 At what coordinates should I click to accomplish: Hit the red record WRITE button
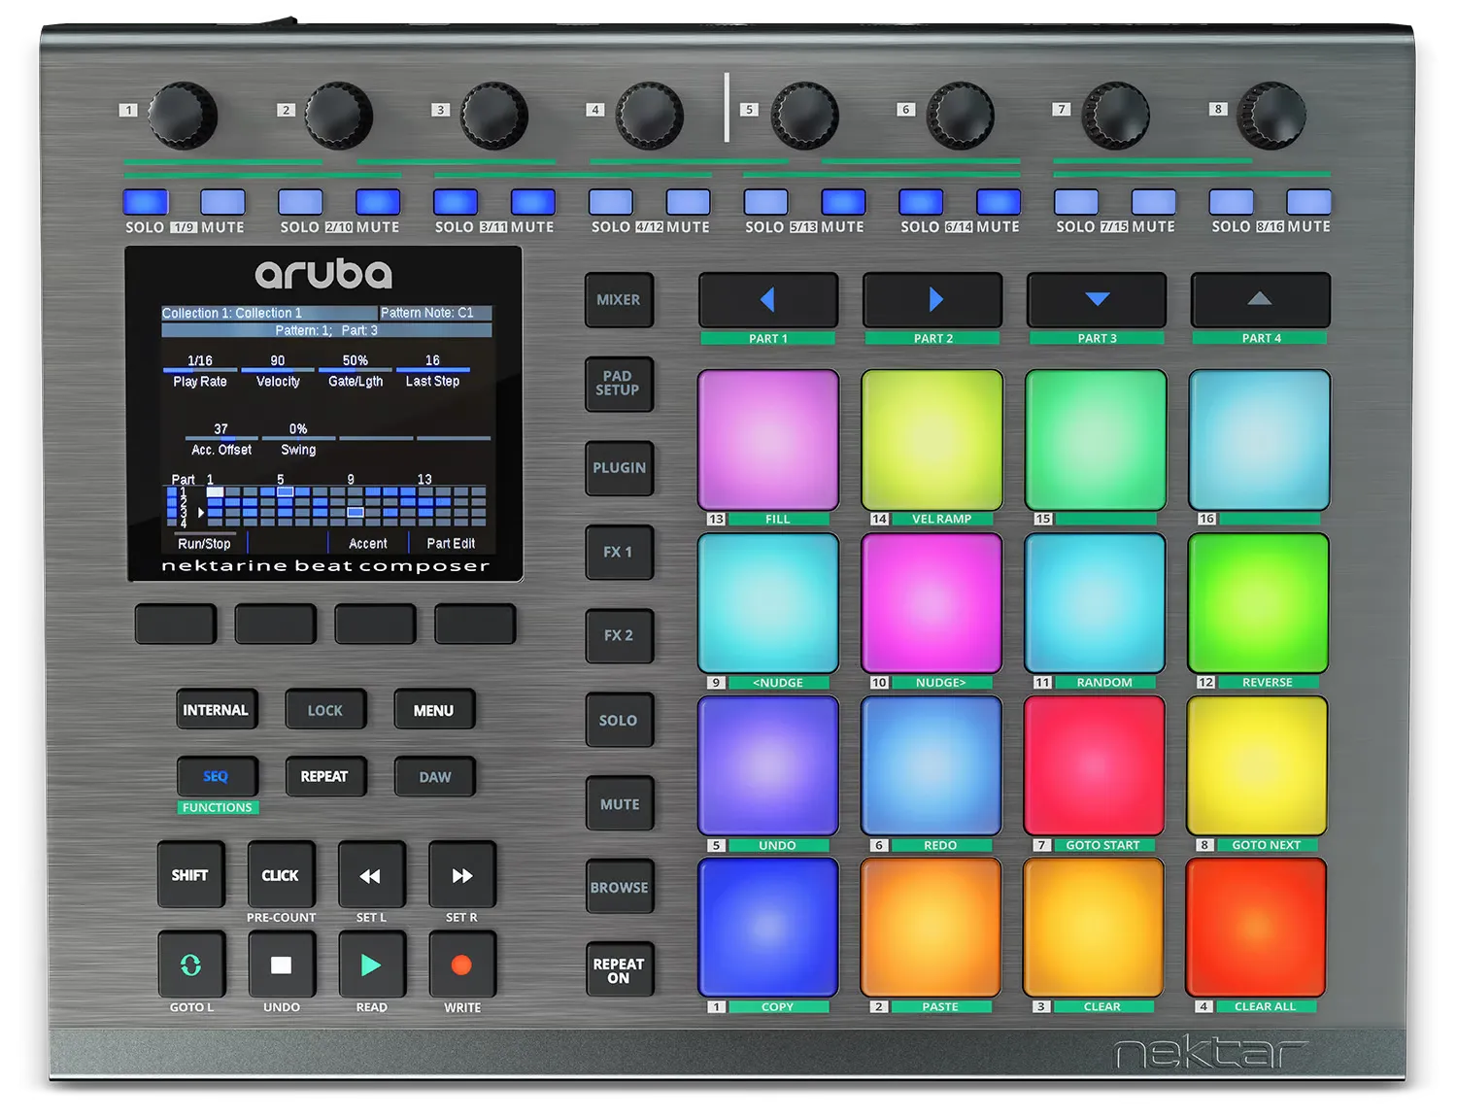click(x=462, y=965)
